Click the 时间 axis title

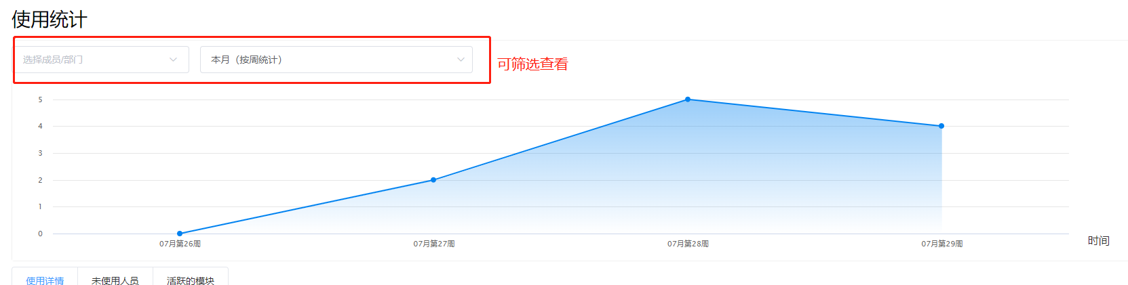click(x=1098, y=241)
